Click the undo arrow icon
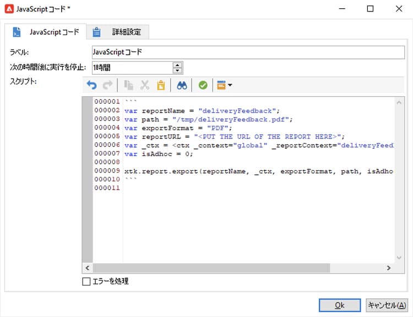 91,85
